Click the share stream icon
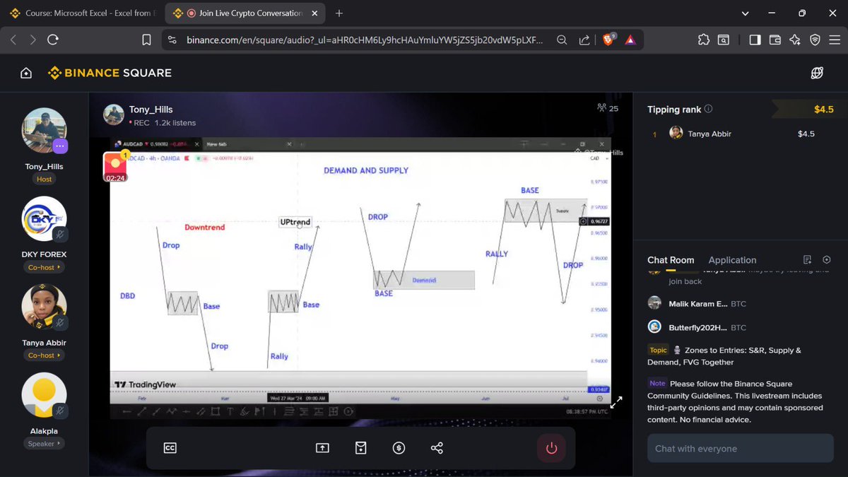Viewport: 848px width, 477px height. (x=437, y=448)
